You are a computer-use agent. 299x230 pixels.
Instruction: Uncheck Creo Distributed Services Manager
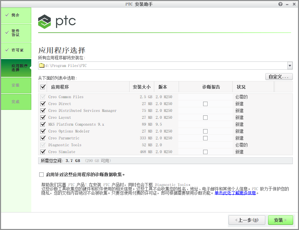pyautogui.click(x=43, y=111)
